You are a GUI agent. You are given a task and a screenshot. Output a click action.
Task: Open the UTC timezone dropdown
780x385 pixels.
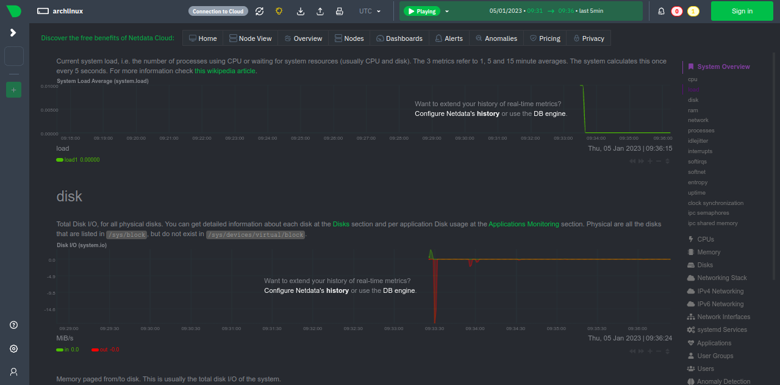click(370, 11)
